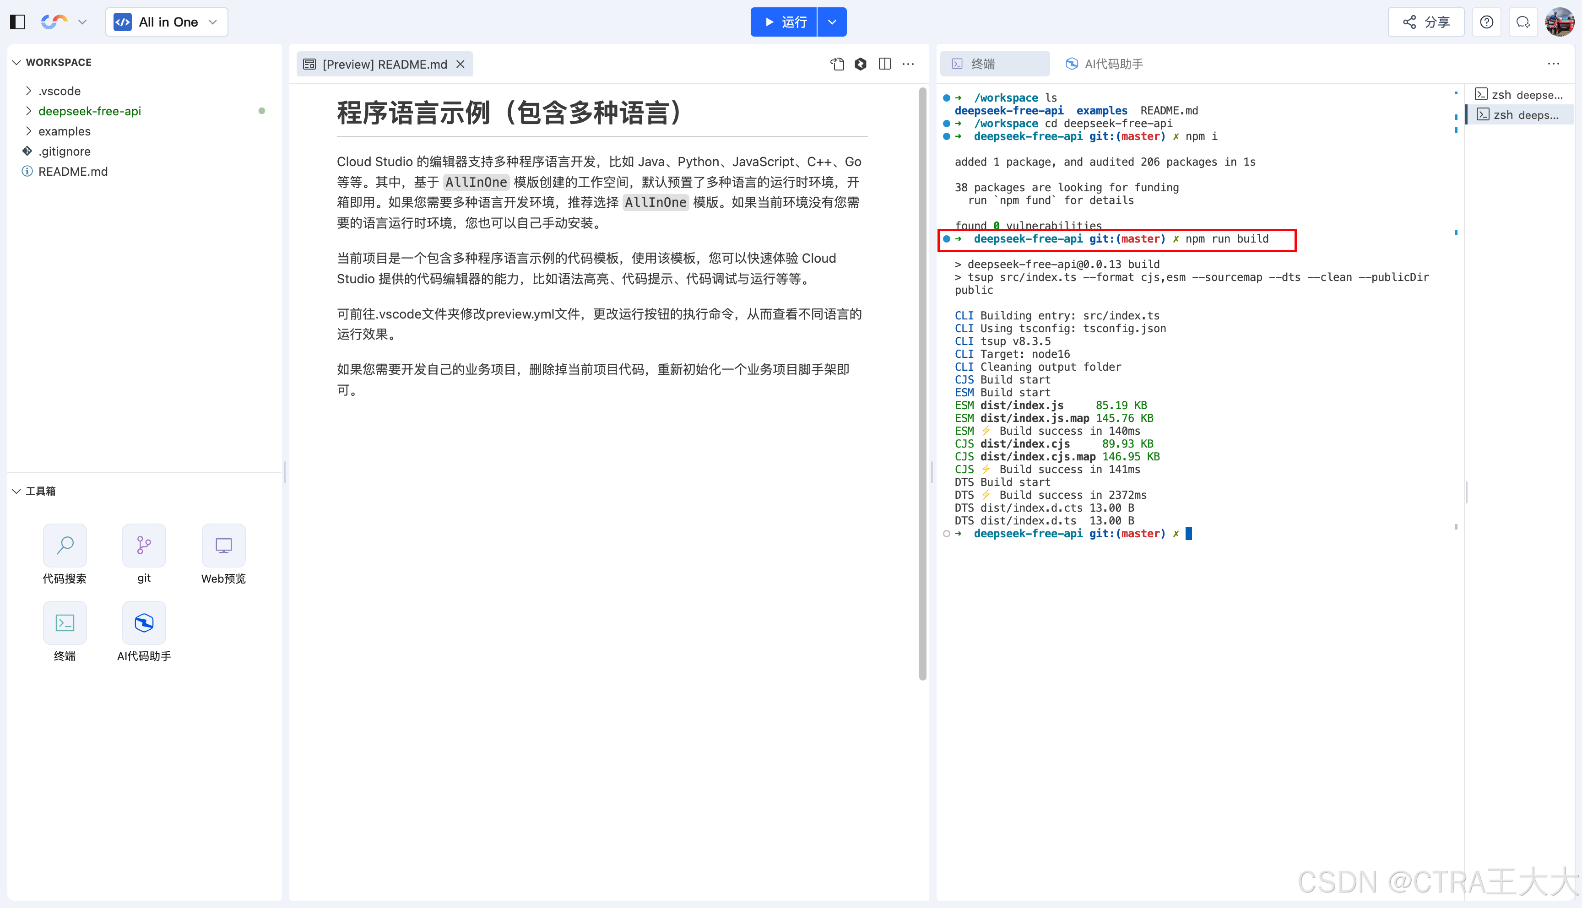
Task: Open the Cloud Studio logo menu
Action: pyautogui.click(x=64, y=22)
